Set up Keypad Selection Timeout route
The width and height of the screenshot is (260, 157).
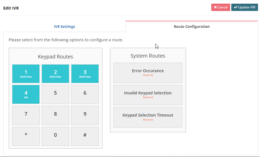[148, 117]
